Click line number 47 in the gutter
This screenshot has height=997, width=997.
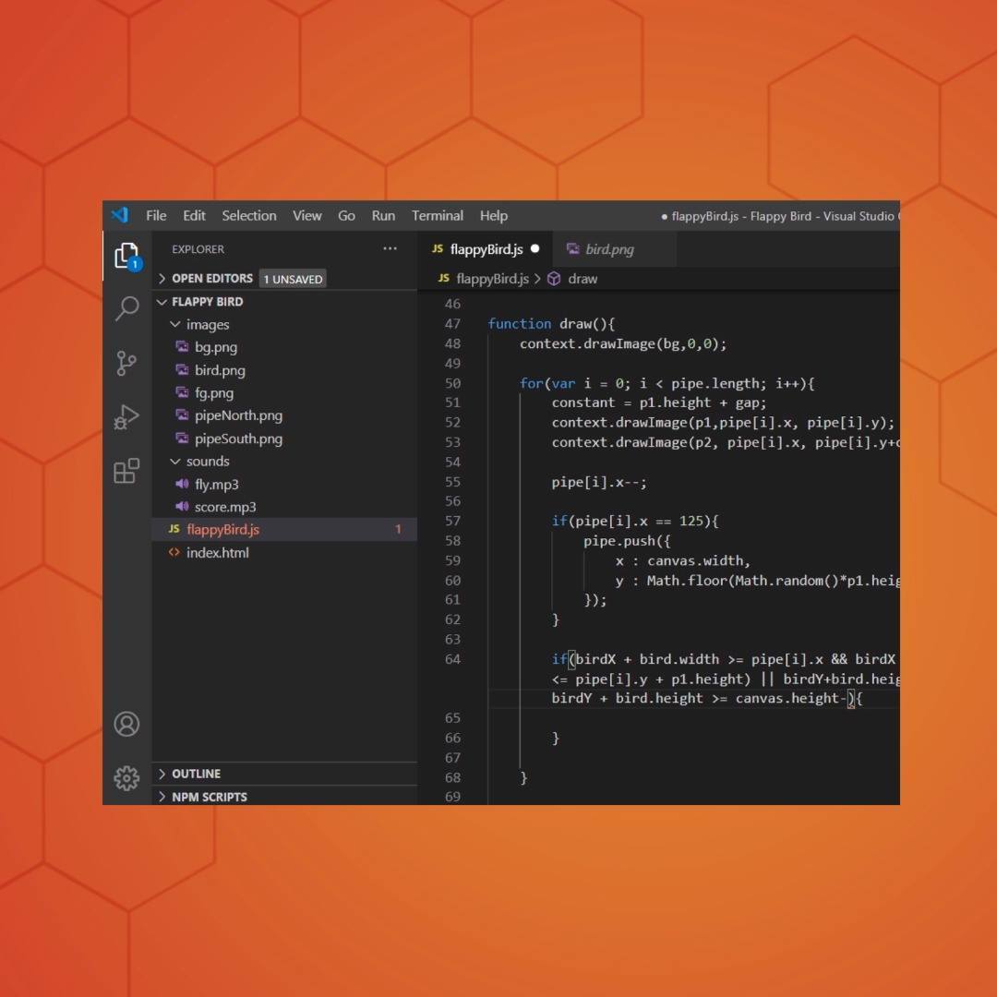click(x=452, y=324)
